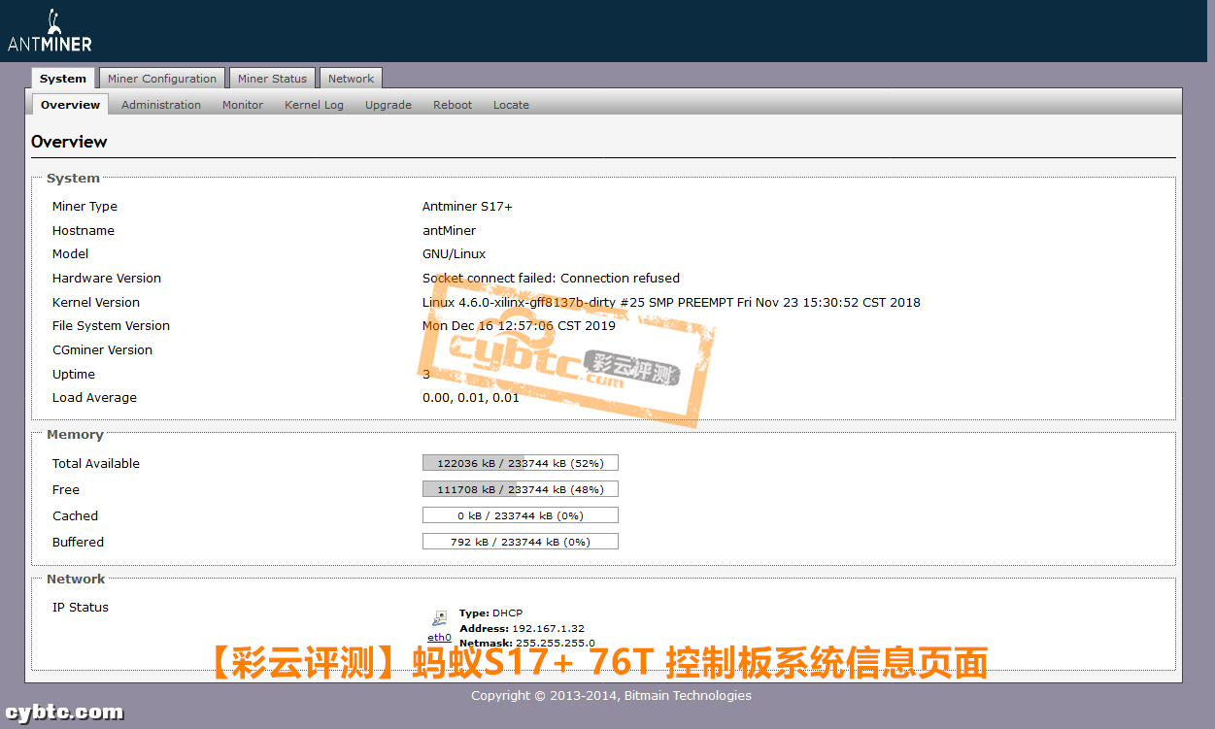Image resolution: width=1215 pixels, height=729 pixels.
Task: Click the eth0 hyperlink
Action: point(439,637)
